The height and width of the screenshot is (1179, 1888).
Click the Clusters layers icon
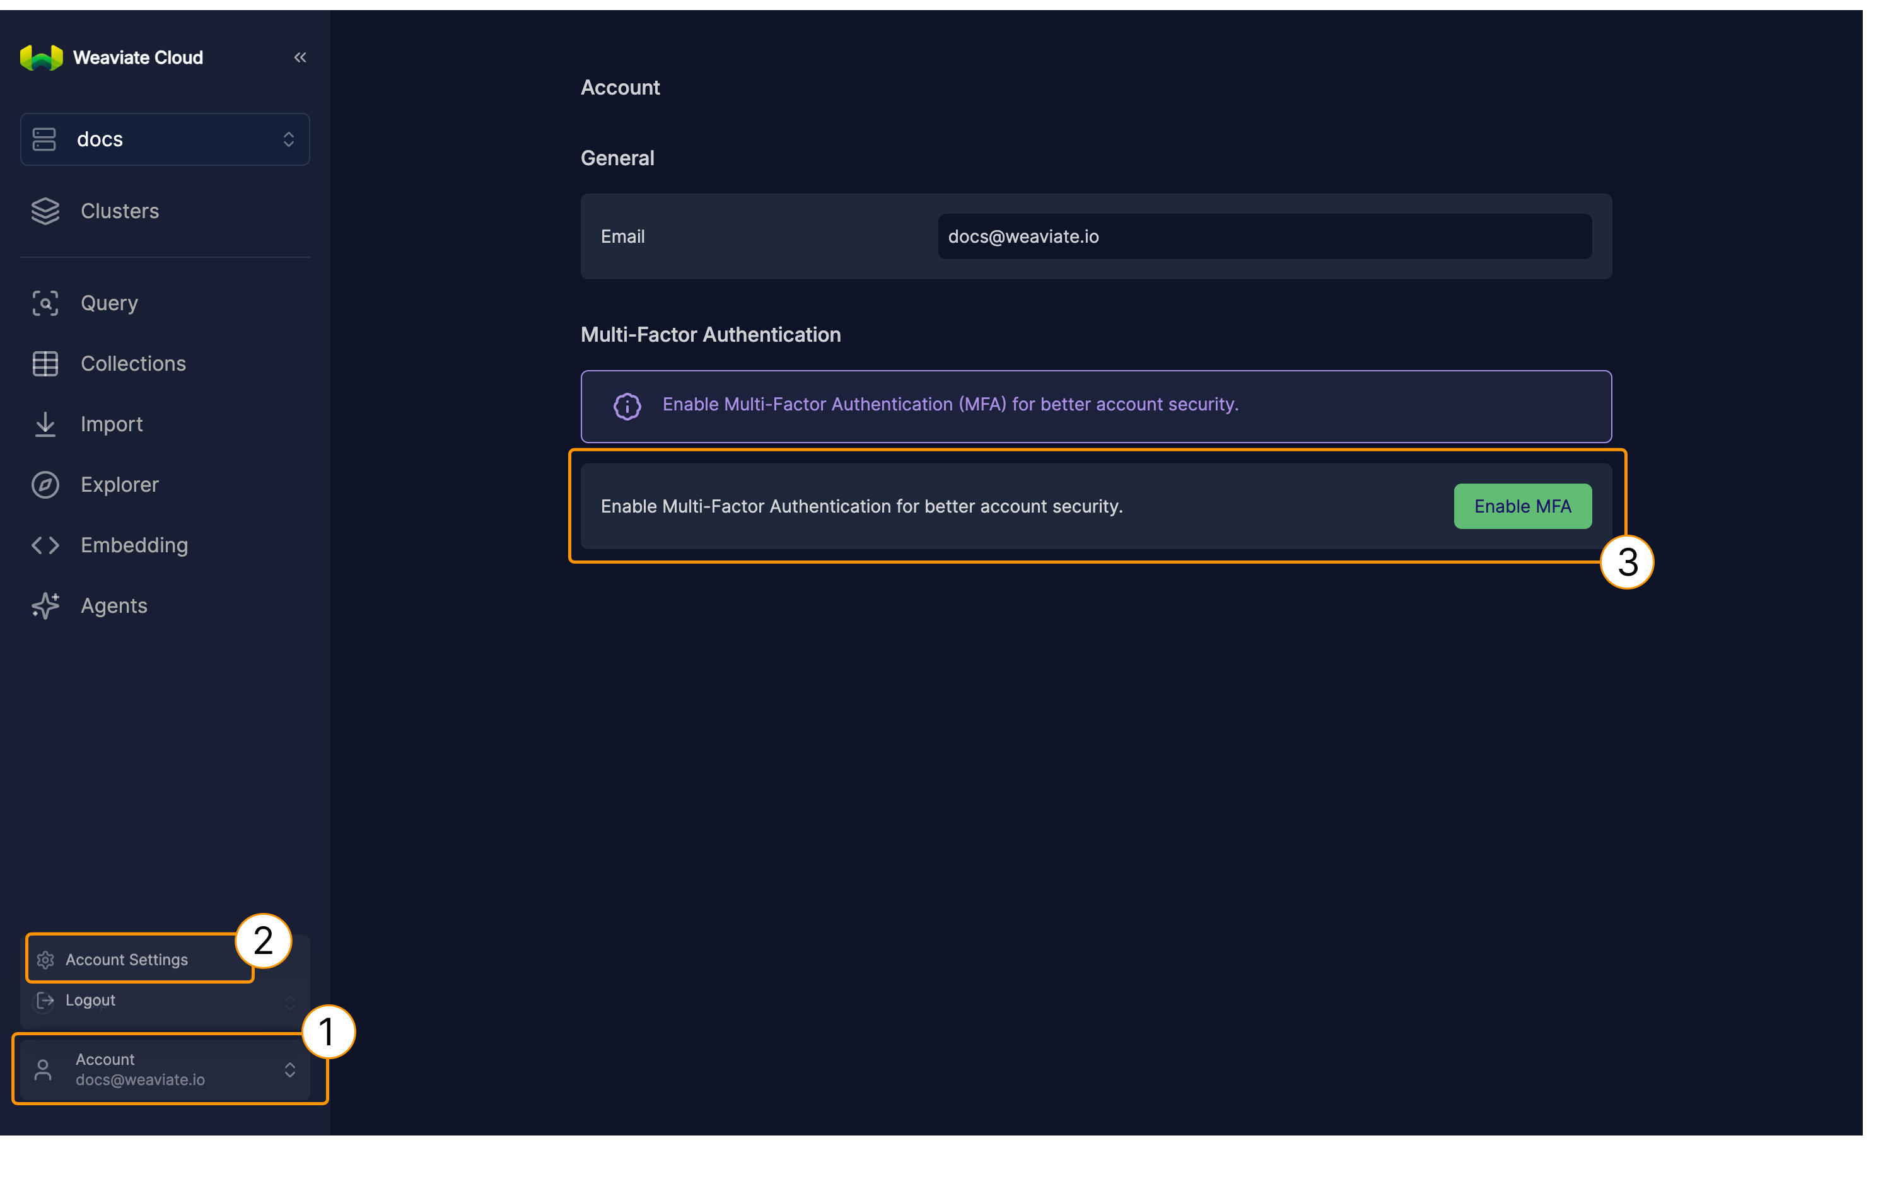tap(45, 211)
